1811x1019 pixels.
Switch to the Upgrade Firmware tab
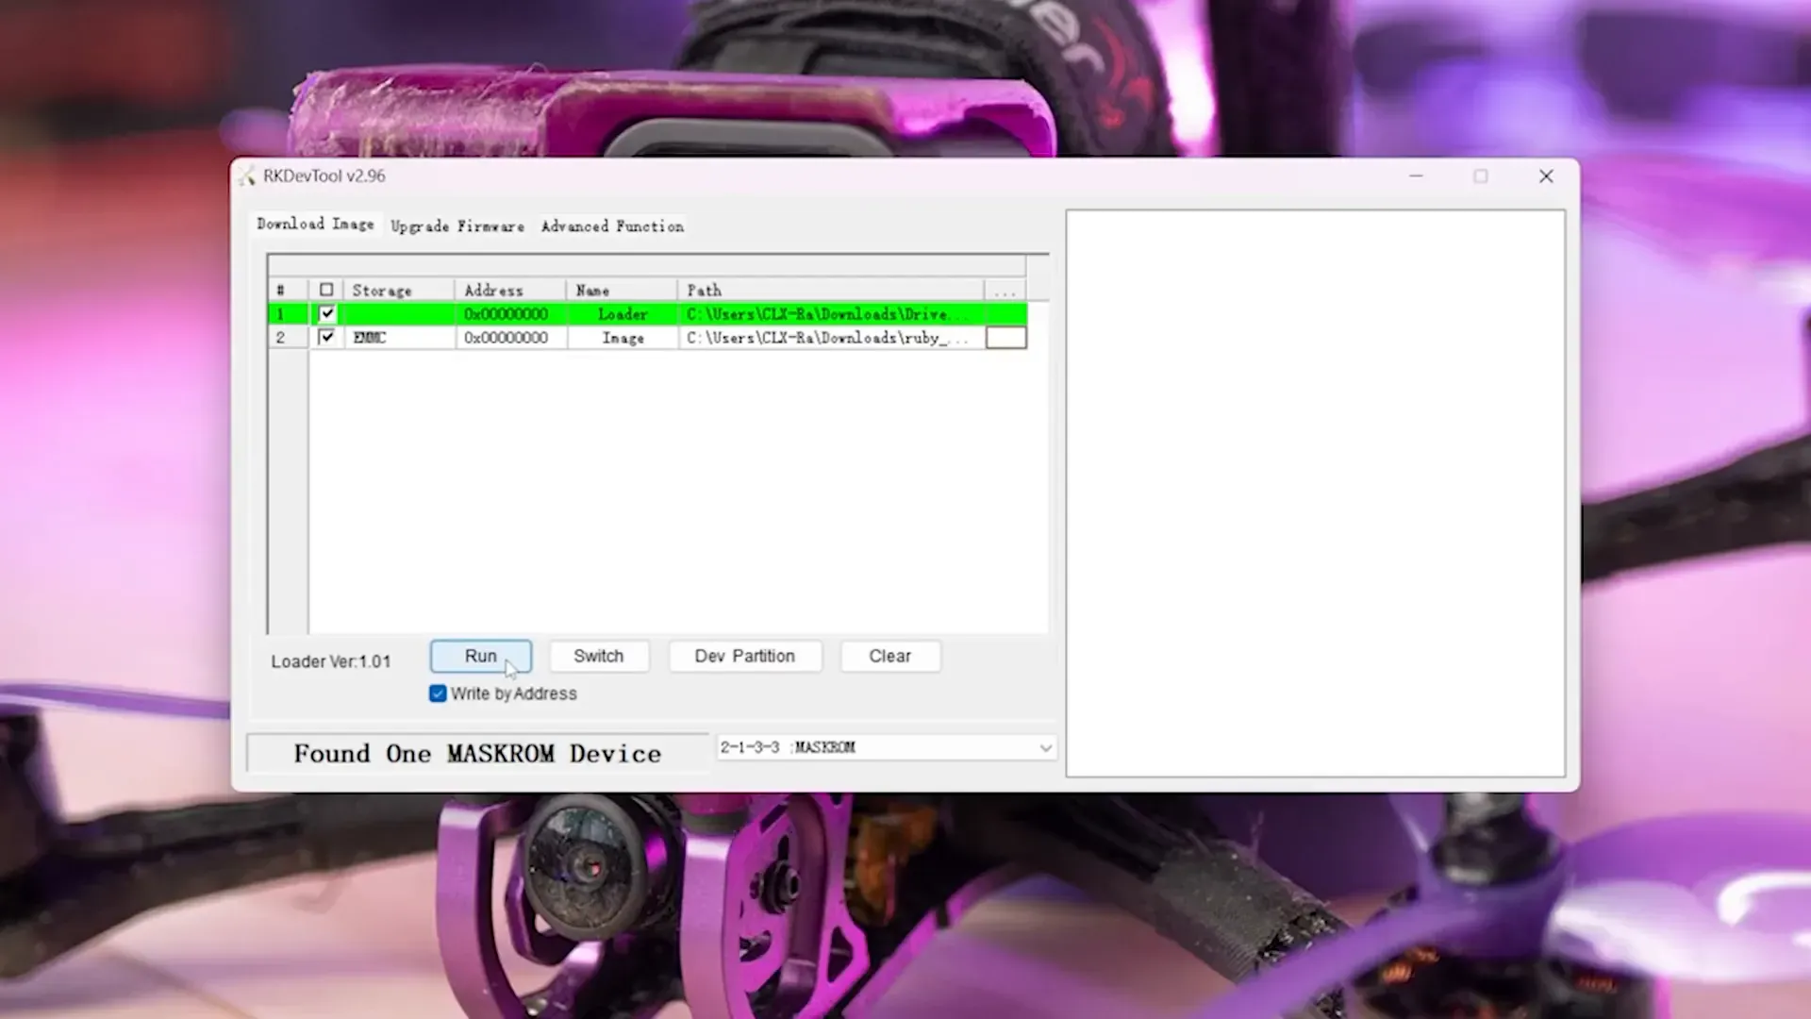pos(457,226)
